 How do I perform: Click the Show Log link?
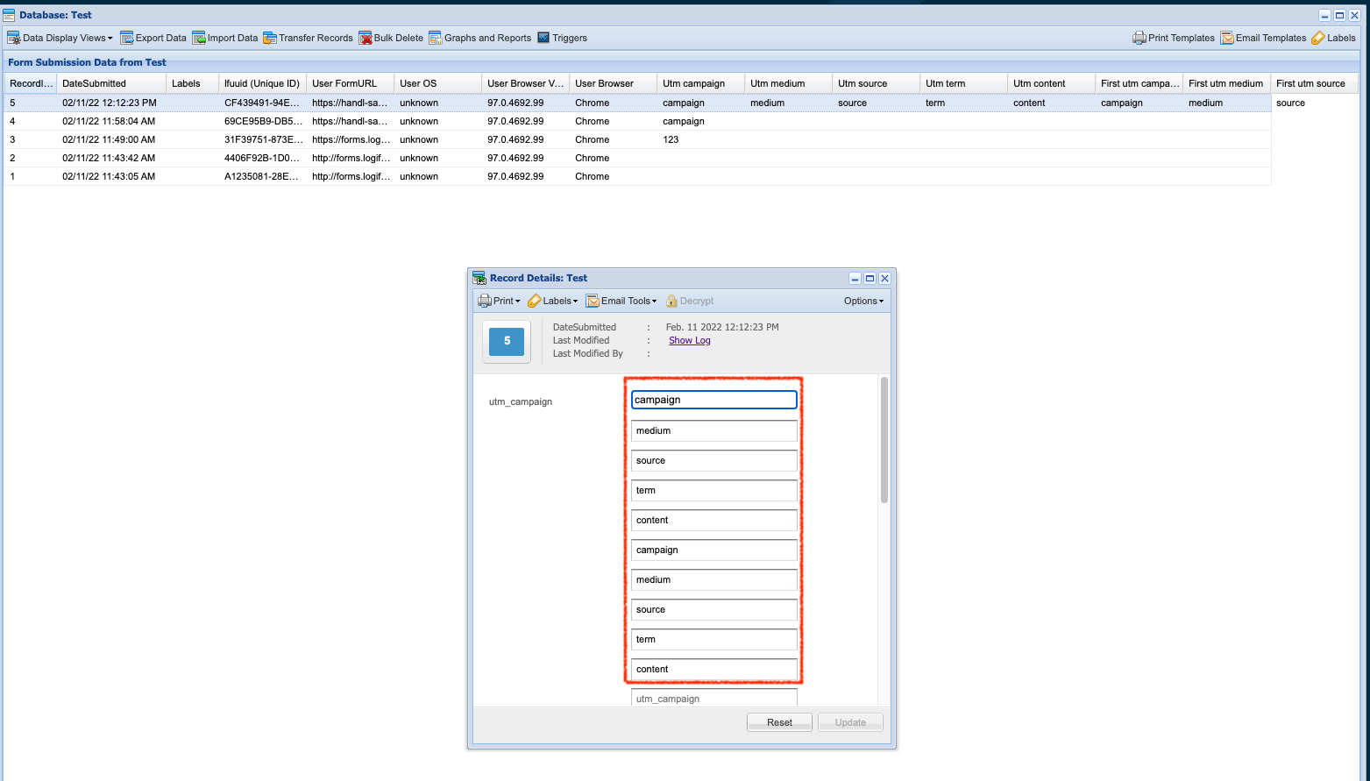click(689, 340)
